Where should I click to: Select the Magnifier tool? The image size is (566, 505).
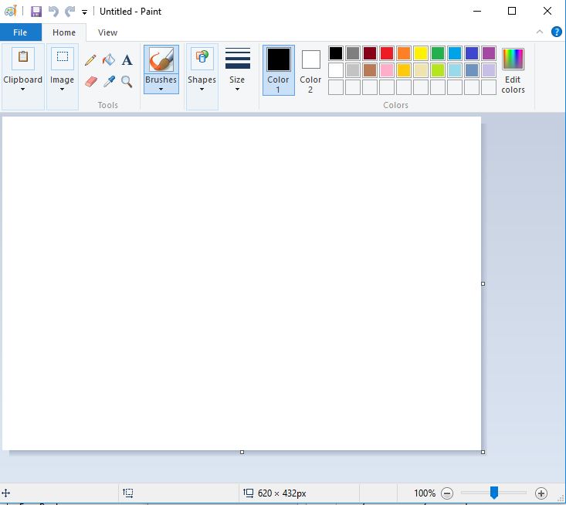tap(127, 82)
